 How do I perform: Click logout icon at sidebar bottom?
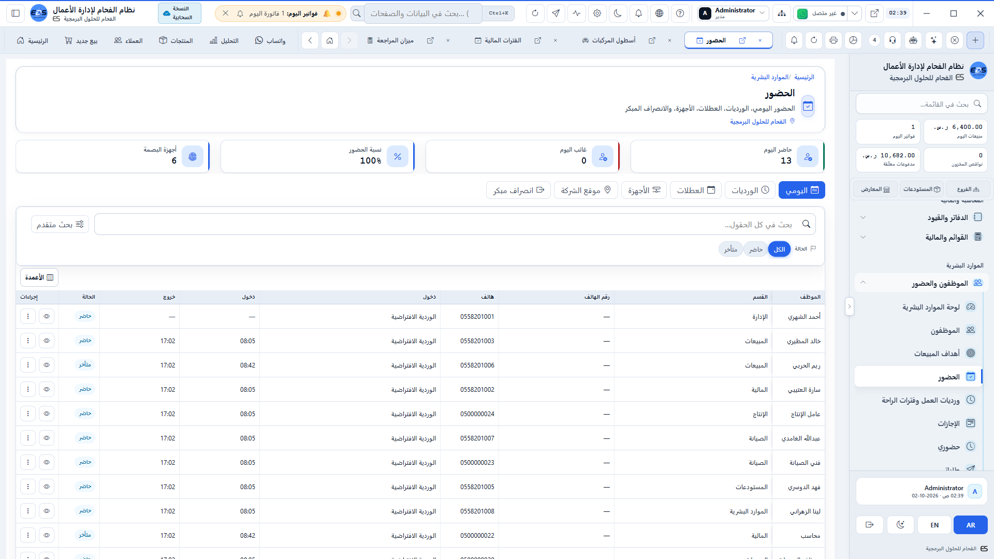click(870, 525)
